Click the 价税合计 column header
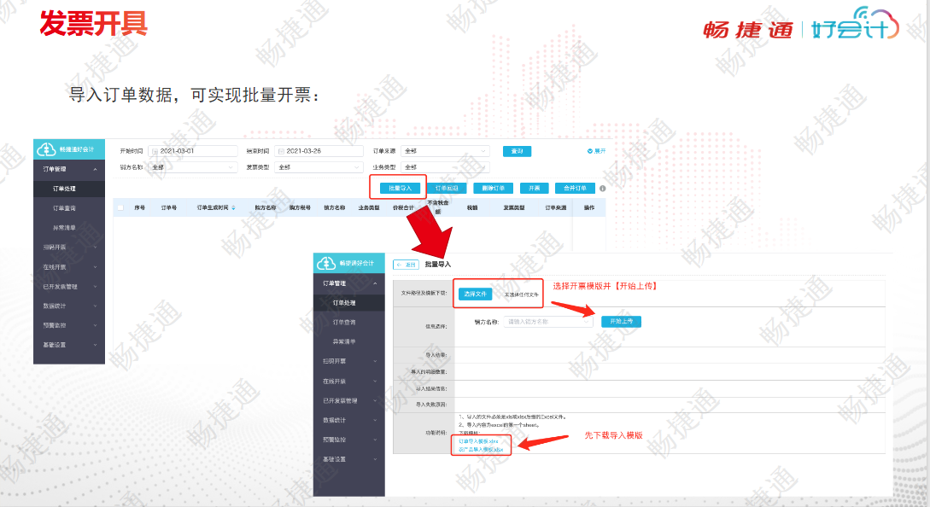 click(x=403, y=207)
